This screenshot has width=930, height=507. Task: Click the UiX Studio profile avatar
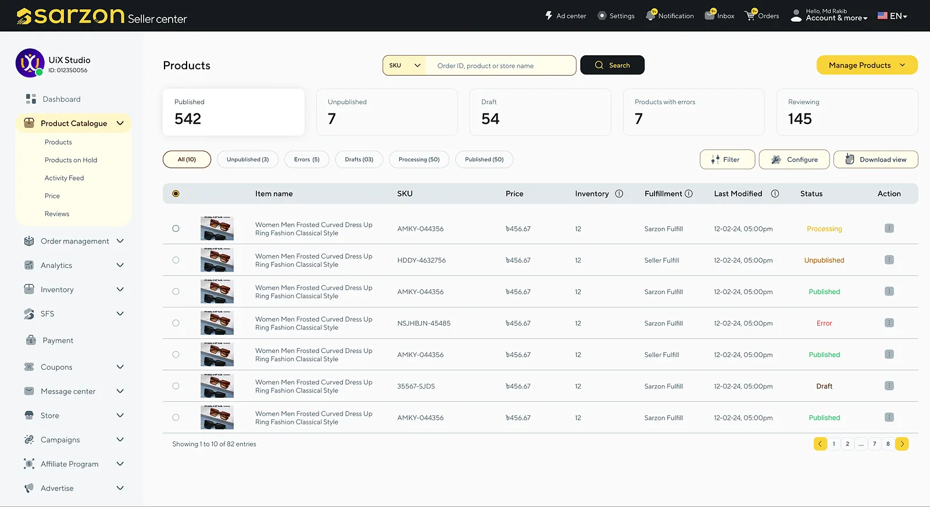[x=30, y=63]
